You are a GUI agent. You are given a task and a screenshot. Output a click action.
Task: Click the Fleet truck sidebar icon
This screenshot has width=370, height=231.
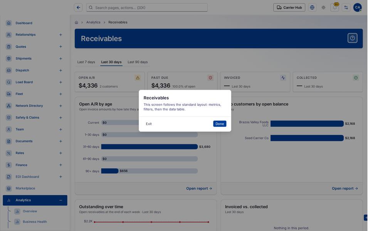click(9, 94)
